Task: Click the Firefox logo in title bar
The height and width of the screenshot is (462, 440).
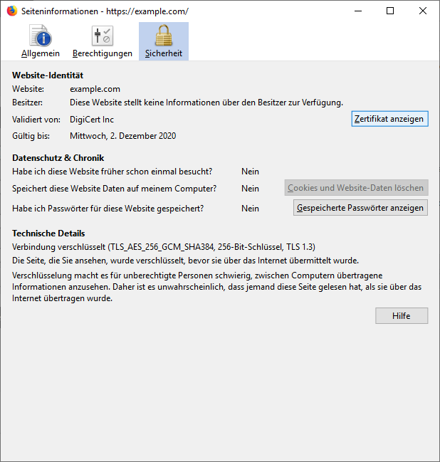Action: 12,11
